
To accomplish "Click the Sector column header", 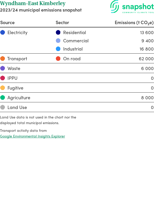I will [62, 23].
